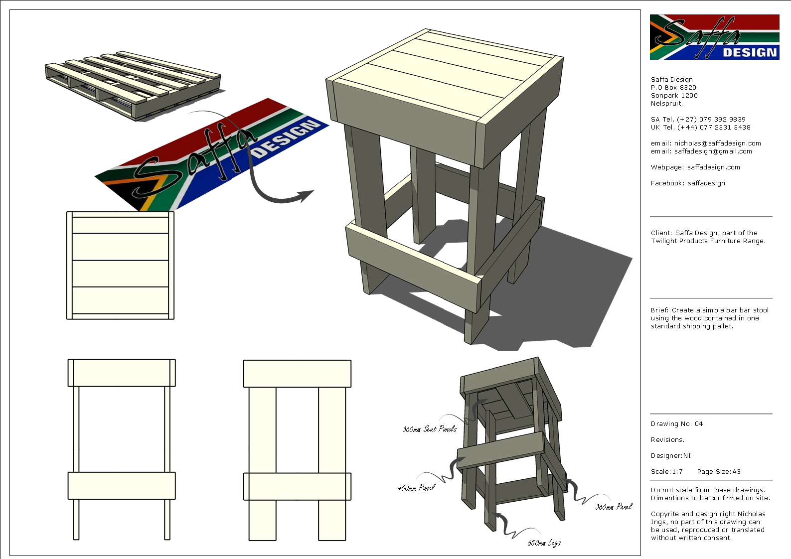Click the 650mm Legs annotation
This screenshot has height=559, width=791.
click(544, 543)
